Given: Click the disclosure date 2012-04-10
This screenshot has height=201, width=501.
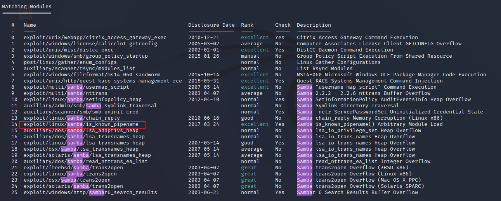Looking at the screenshot, I should (204, 100).
